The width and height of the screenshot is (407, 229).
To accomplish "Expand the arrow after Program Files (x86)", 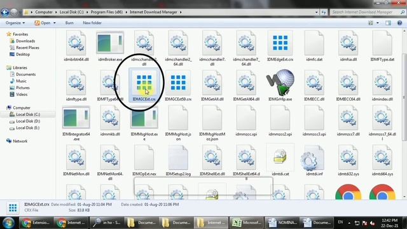I will [126, 12].
